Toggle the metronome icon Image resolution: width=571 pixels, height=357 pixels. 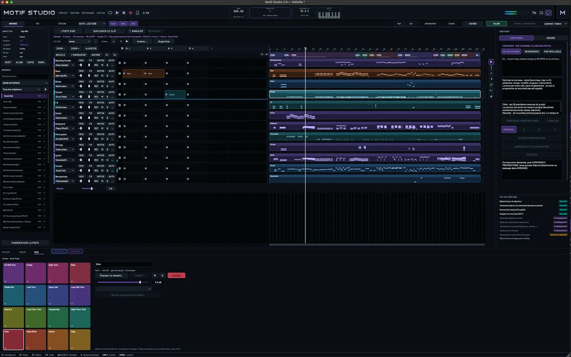[137, 13]
